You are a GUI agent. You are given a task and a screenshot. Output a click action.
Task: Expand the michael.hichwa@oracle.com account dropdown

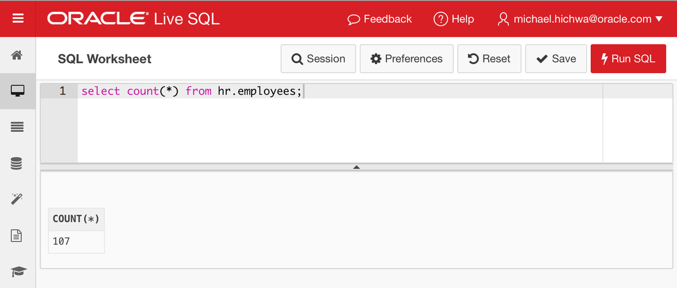(581, 19)
